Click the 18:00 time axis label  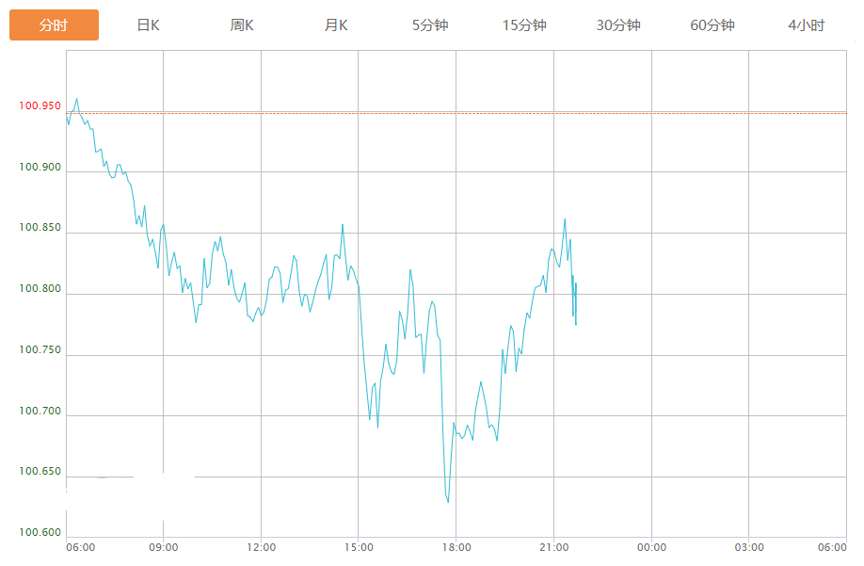pyautogui.click(x=456, y=548)
